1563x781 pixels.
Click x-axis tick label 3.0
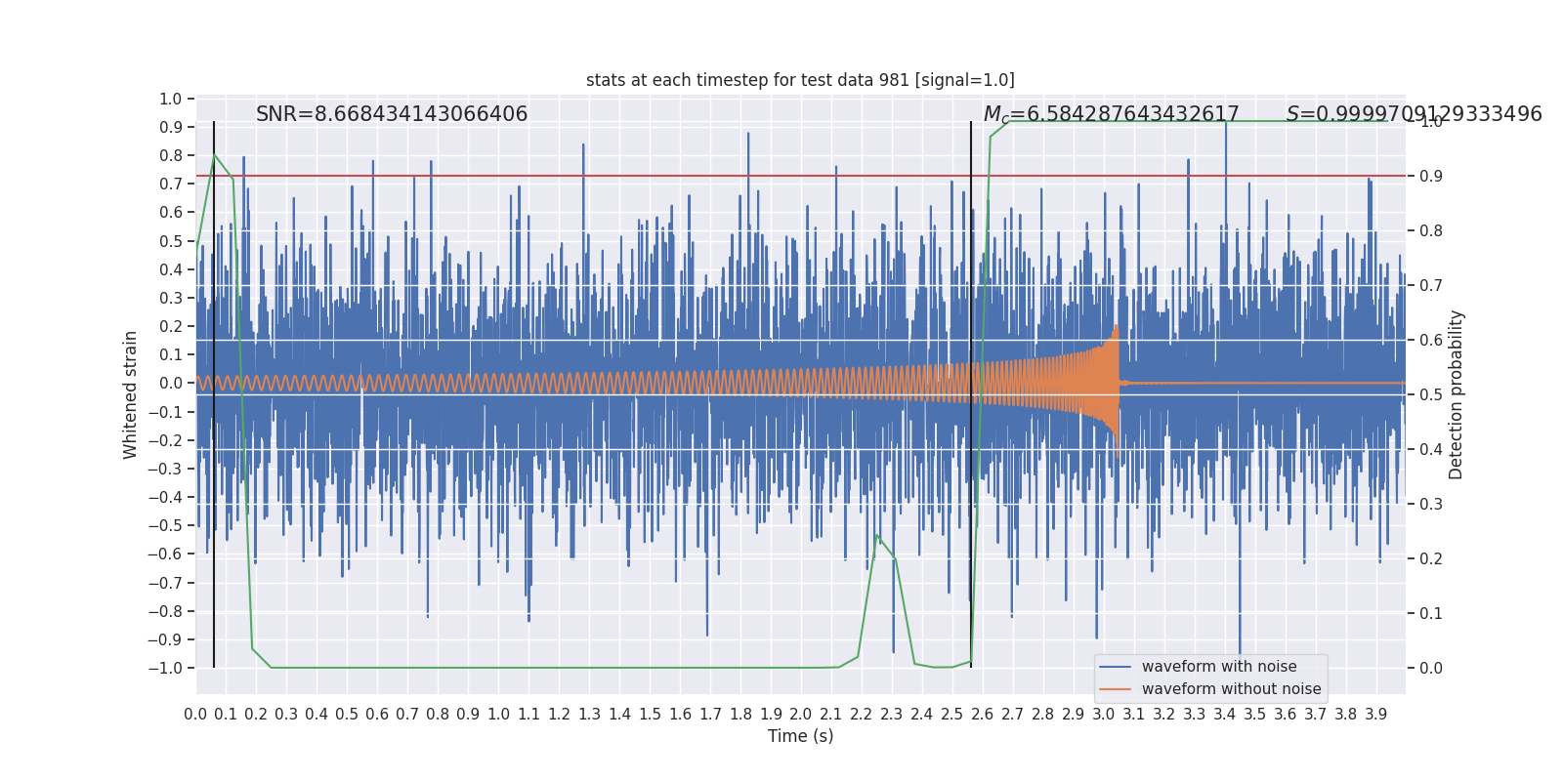1104,715
